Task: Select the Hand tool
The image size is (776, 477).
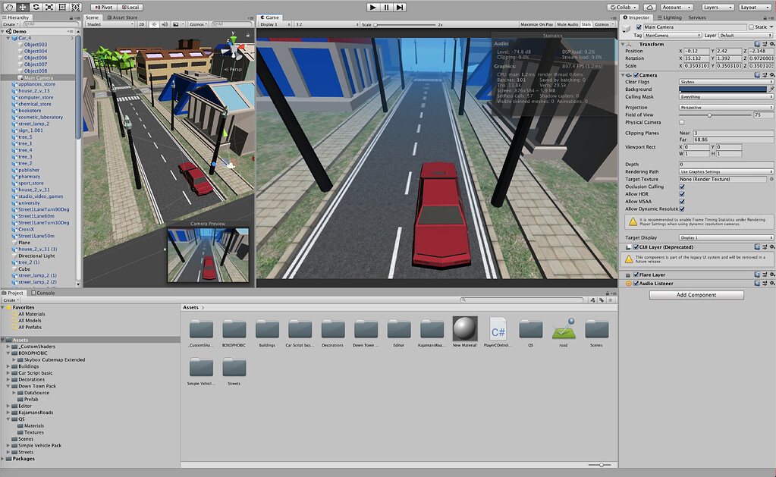Action: [10, 7]
